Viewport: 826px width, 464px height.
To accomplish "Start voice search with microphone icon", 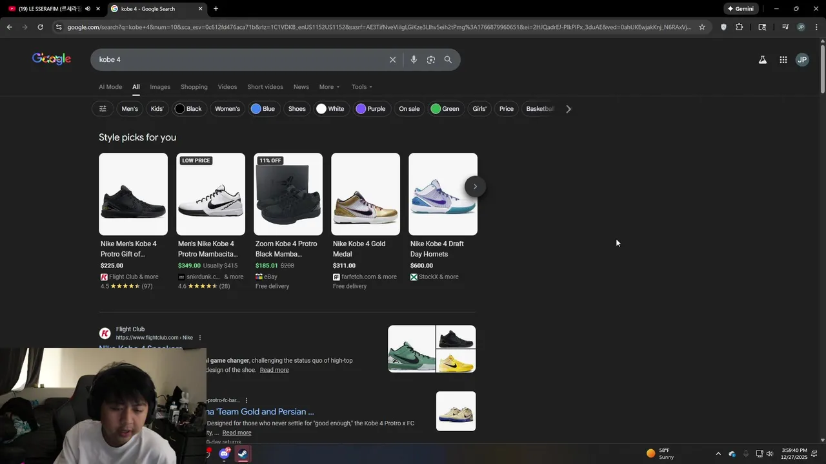I will pos(414,60).
